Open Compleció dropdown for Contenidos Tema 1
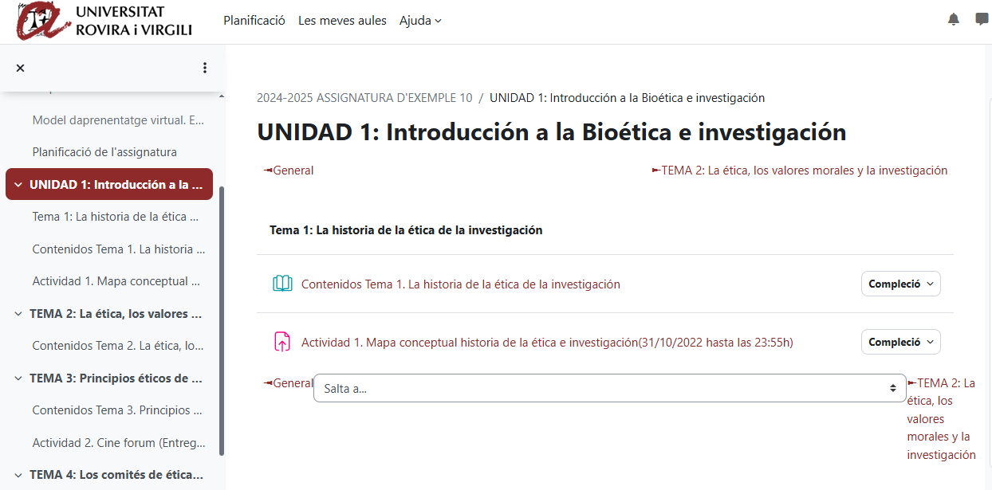Image resolution: width=992 pixels, height=490 pixels. click(x=900, y=284)
